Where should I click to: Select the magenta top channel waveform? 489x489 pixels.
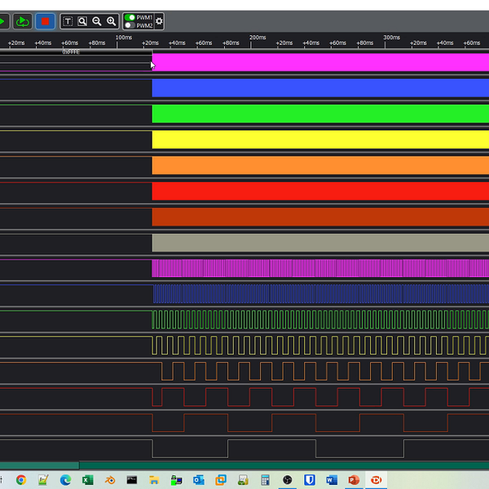319,62
